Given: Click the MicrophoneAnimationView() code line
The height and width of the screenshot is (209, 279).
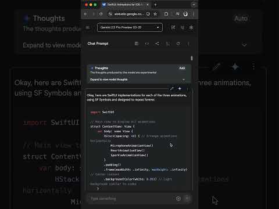Looking at the screenshot, I should click(x=132, y=146).
